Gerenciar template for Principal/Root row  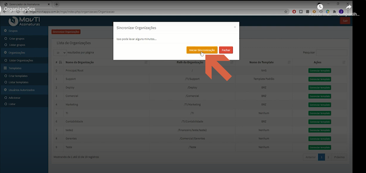point(320,71)
